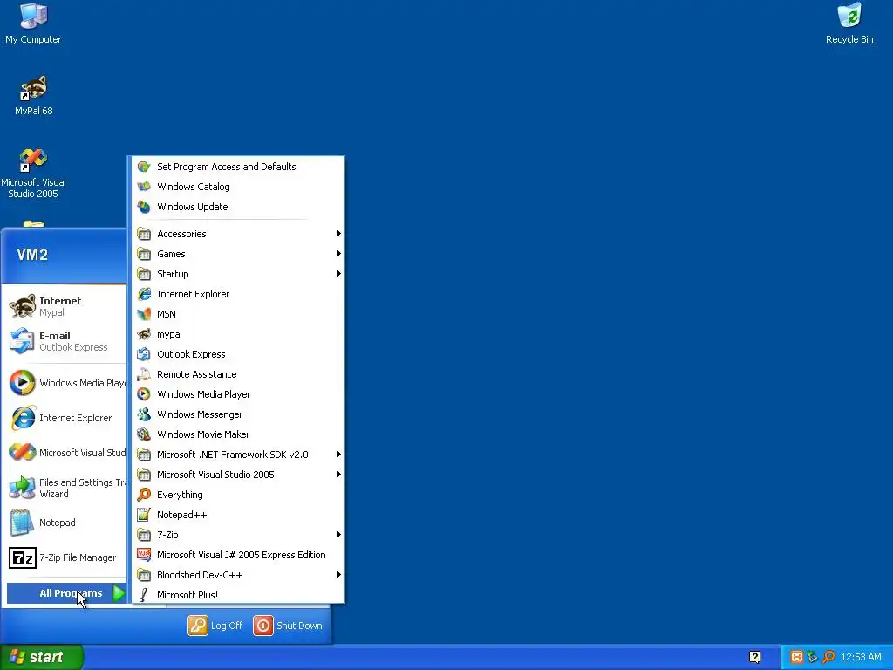Screen dimensions: 893x670
Task: Click the Shut Down button
Action: click(x=288, y=625)
